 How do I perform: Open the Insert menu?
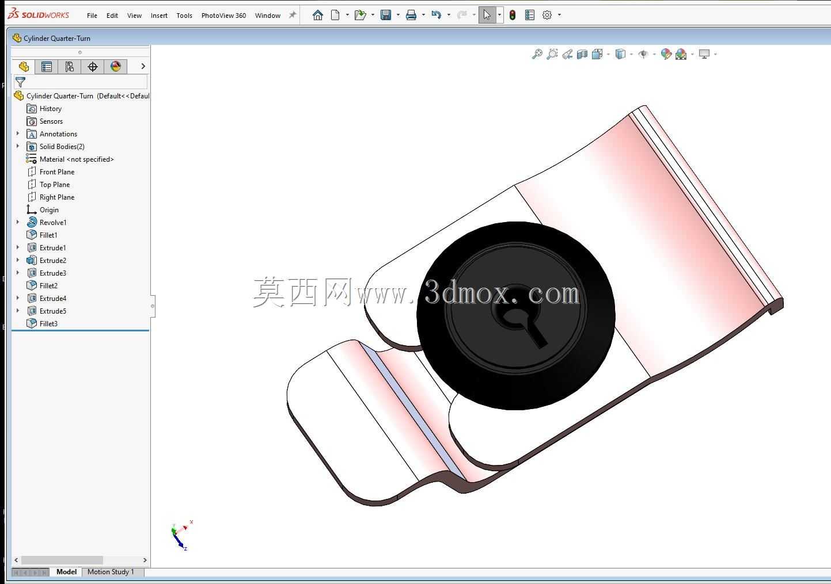click(x=159, y=16)
